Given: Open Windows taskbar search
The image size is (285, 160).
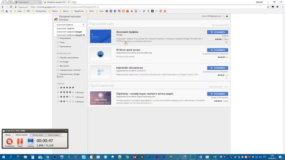Looking at the screenshot, I should (11, 157).
